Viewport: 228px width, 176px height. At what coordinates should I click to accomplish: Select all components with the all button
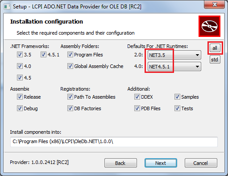click(x=215, y=48)
